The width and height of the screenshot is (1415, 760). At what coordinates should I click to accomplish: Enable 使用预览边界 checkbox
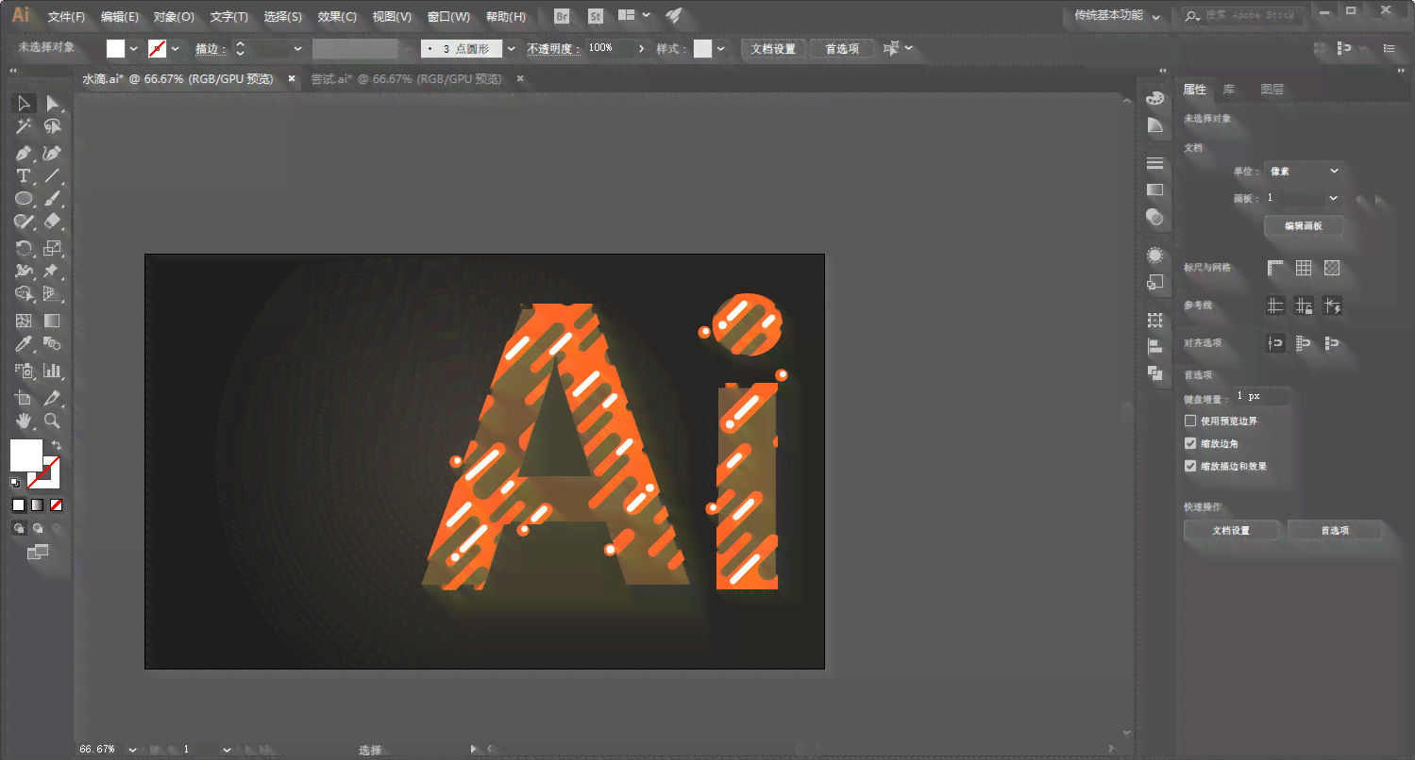(x=1190, y=421)
